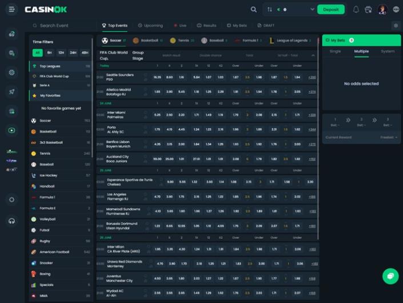403x303 pixels.
Task: Select the Single bet slip tab
Action: tap(335, 51)
